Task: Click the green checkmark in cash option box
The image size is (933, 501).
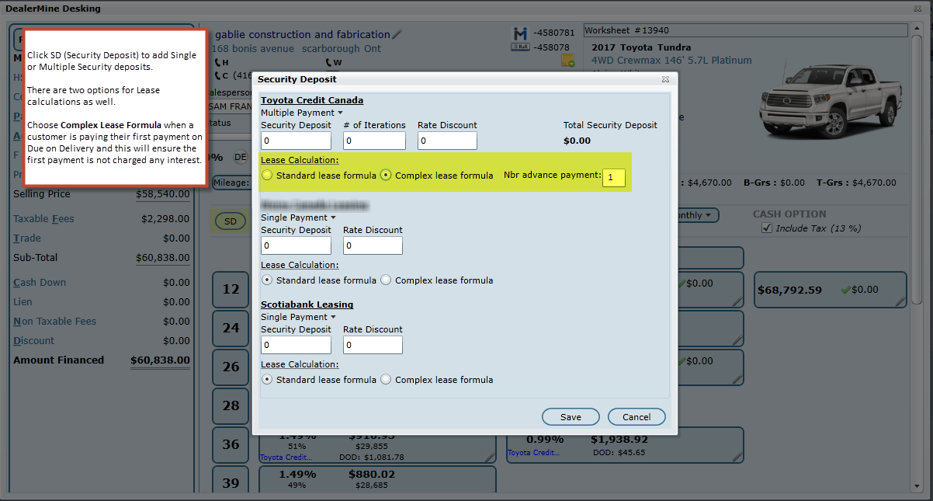Action: coord(846,290)
